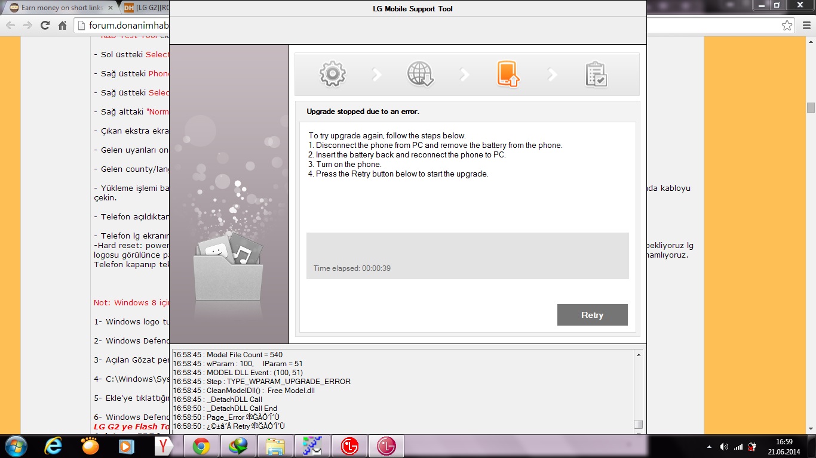Image resolution: width=816 pixels, height=458 pixels.
Task: Click the network signal tray icon
Action: tap(738, 447)
